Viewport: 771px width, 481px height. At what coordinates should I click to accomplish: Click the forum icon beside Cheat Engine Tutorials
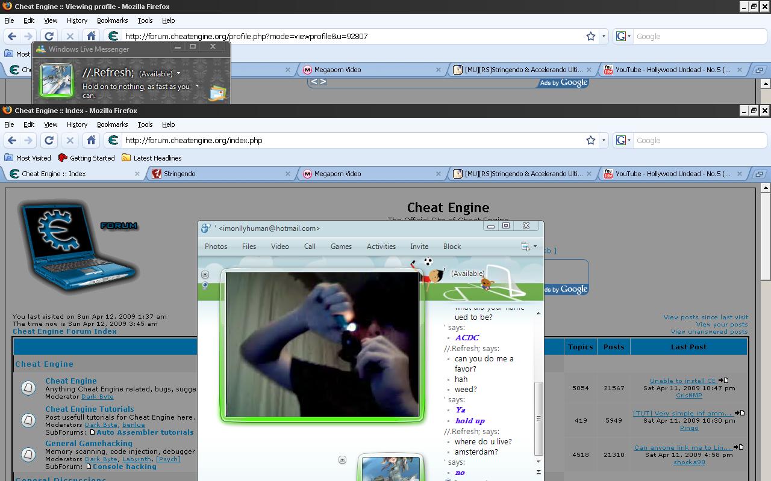point(28,419)
